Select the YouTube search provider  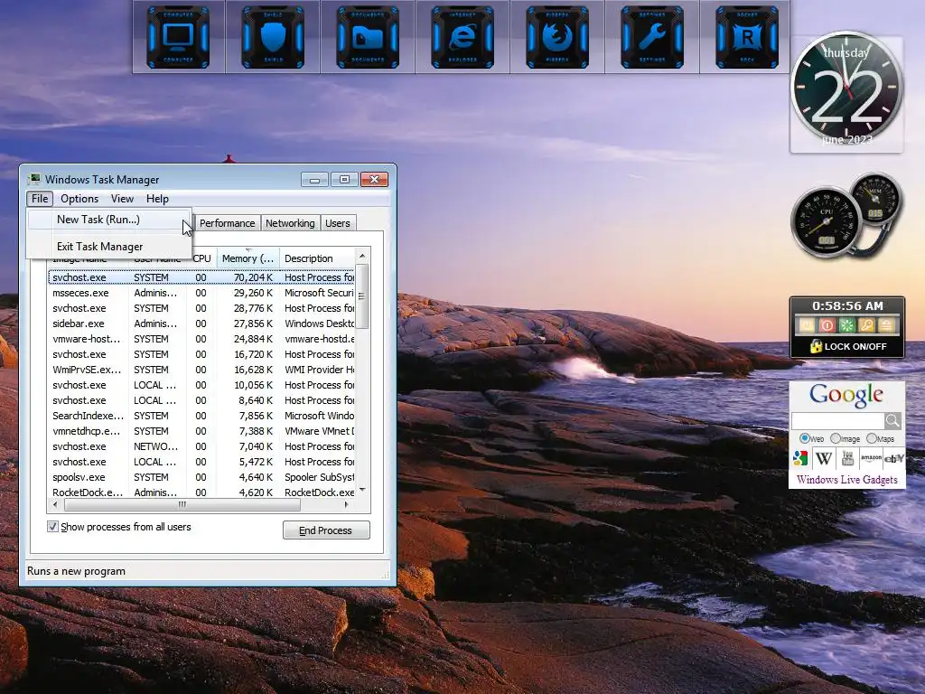847,458
